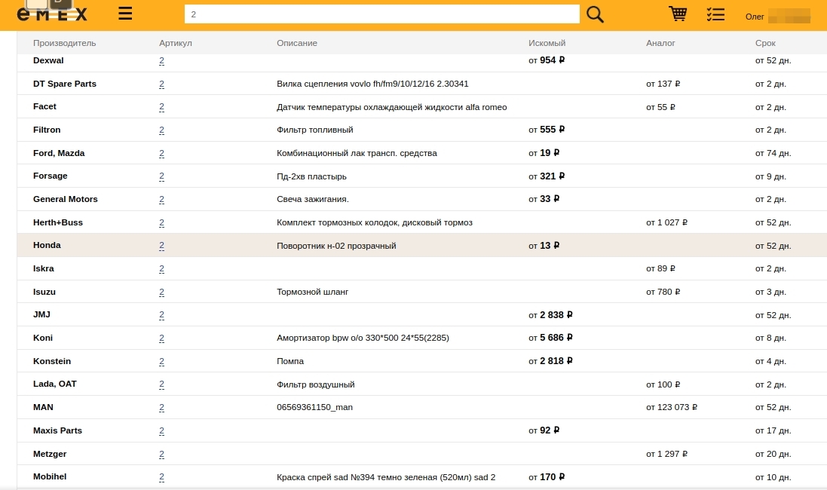
Task: Click description 'Пд-2хв пластырь'
Action: [311, 176]
